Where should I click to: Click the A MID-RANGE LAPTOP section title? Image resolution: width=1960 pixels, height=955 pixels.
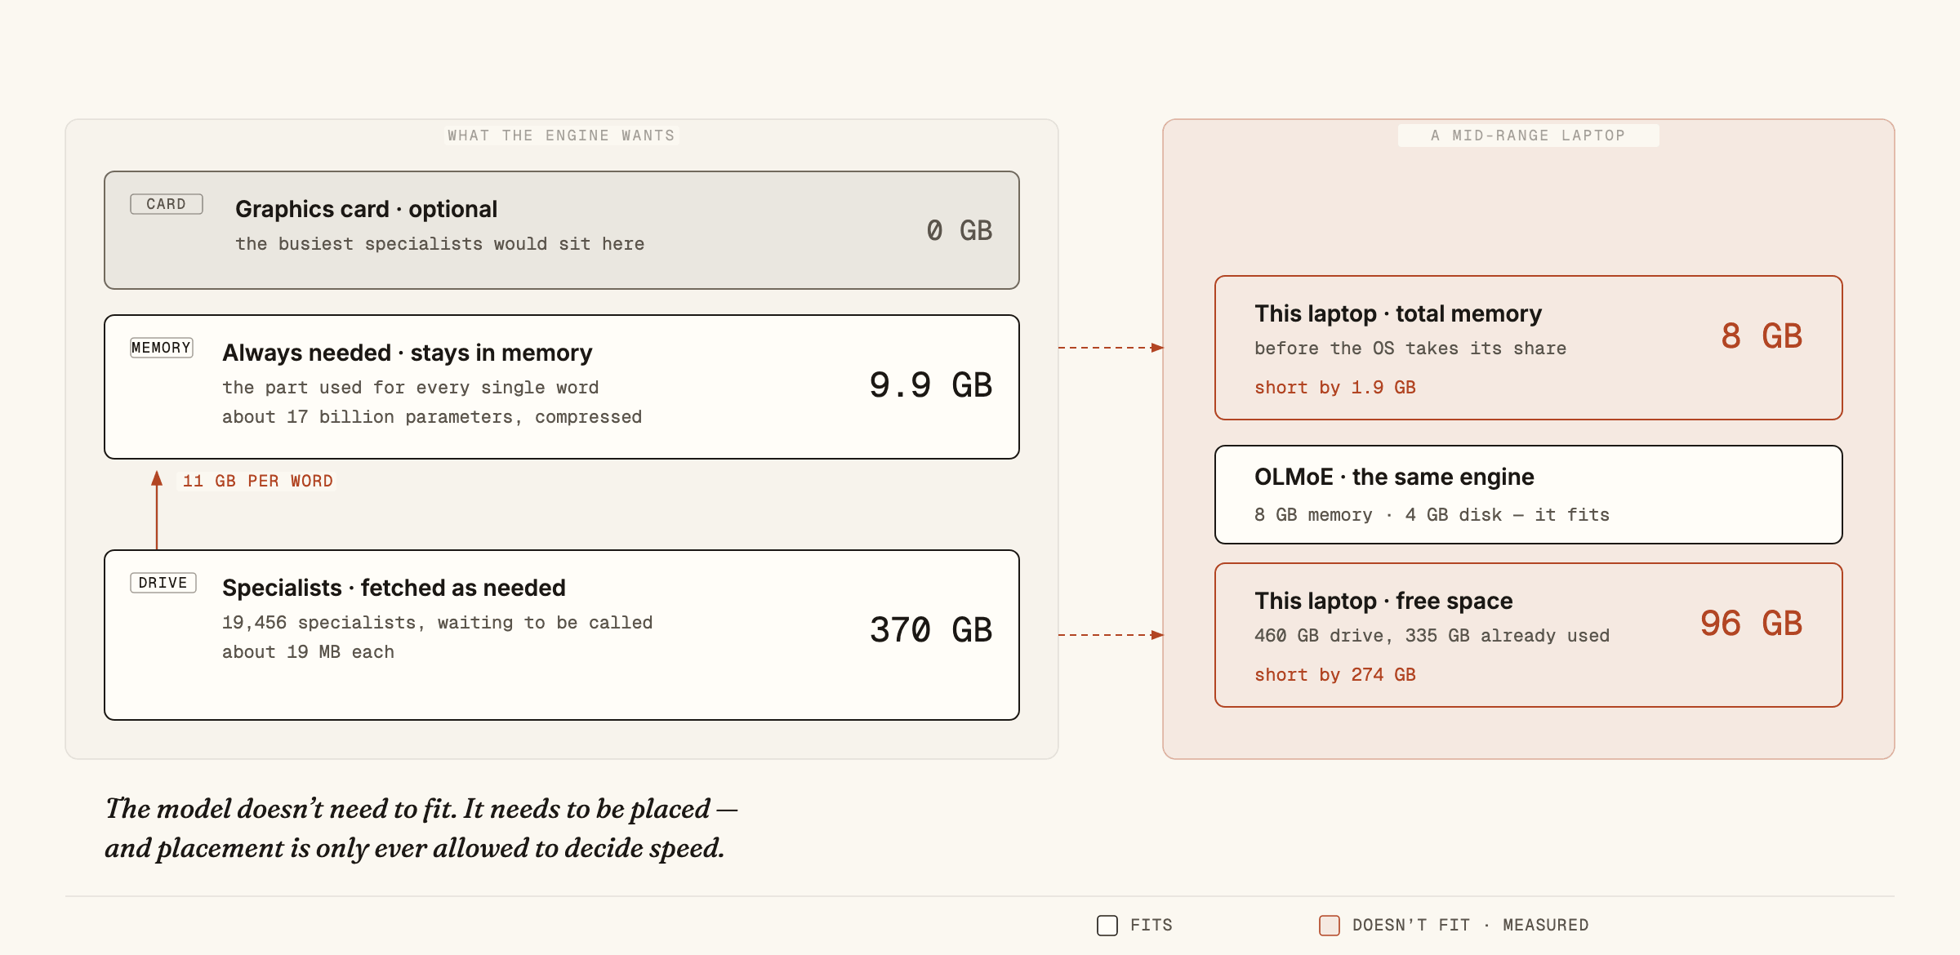pos(1528,135)
